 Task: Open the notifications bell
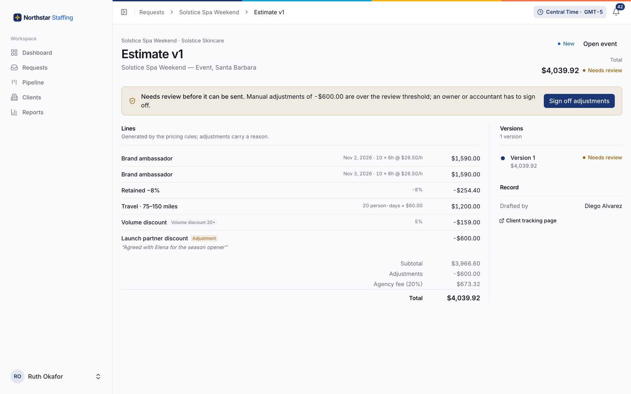click(616, 12)
